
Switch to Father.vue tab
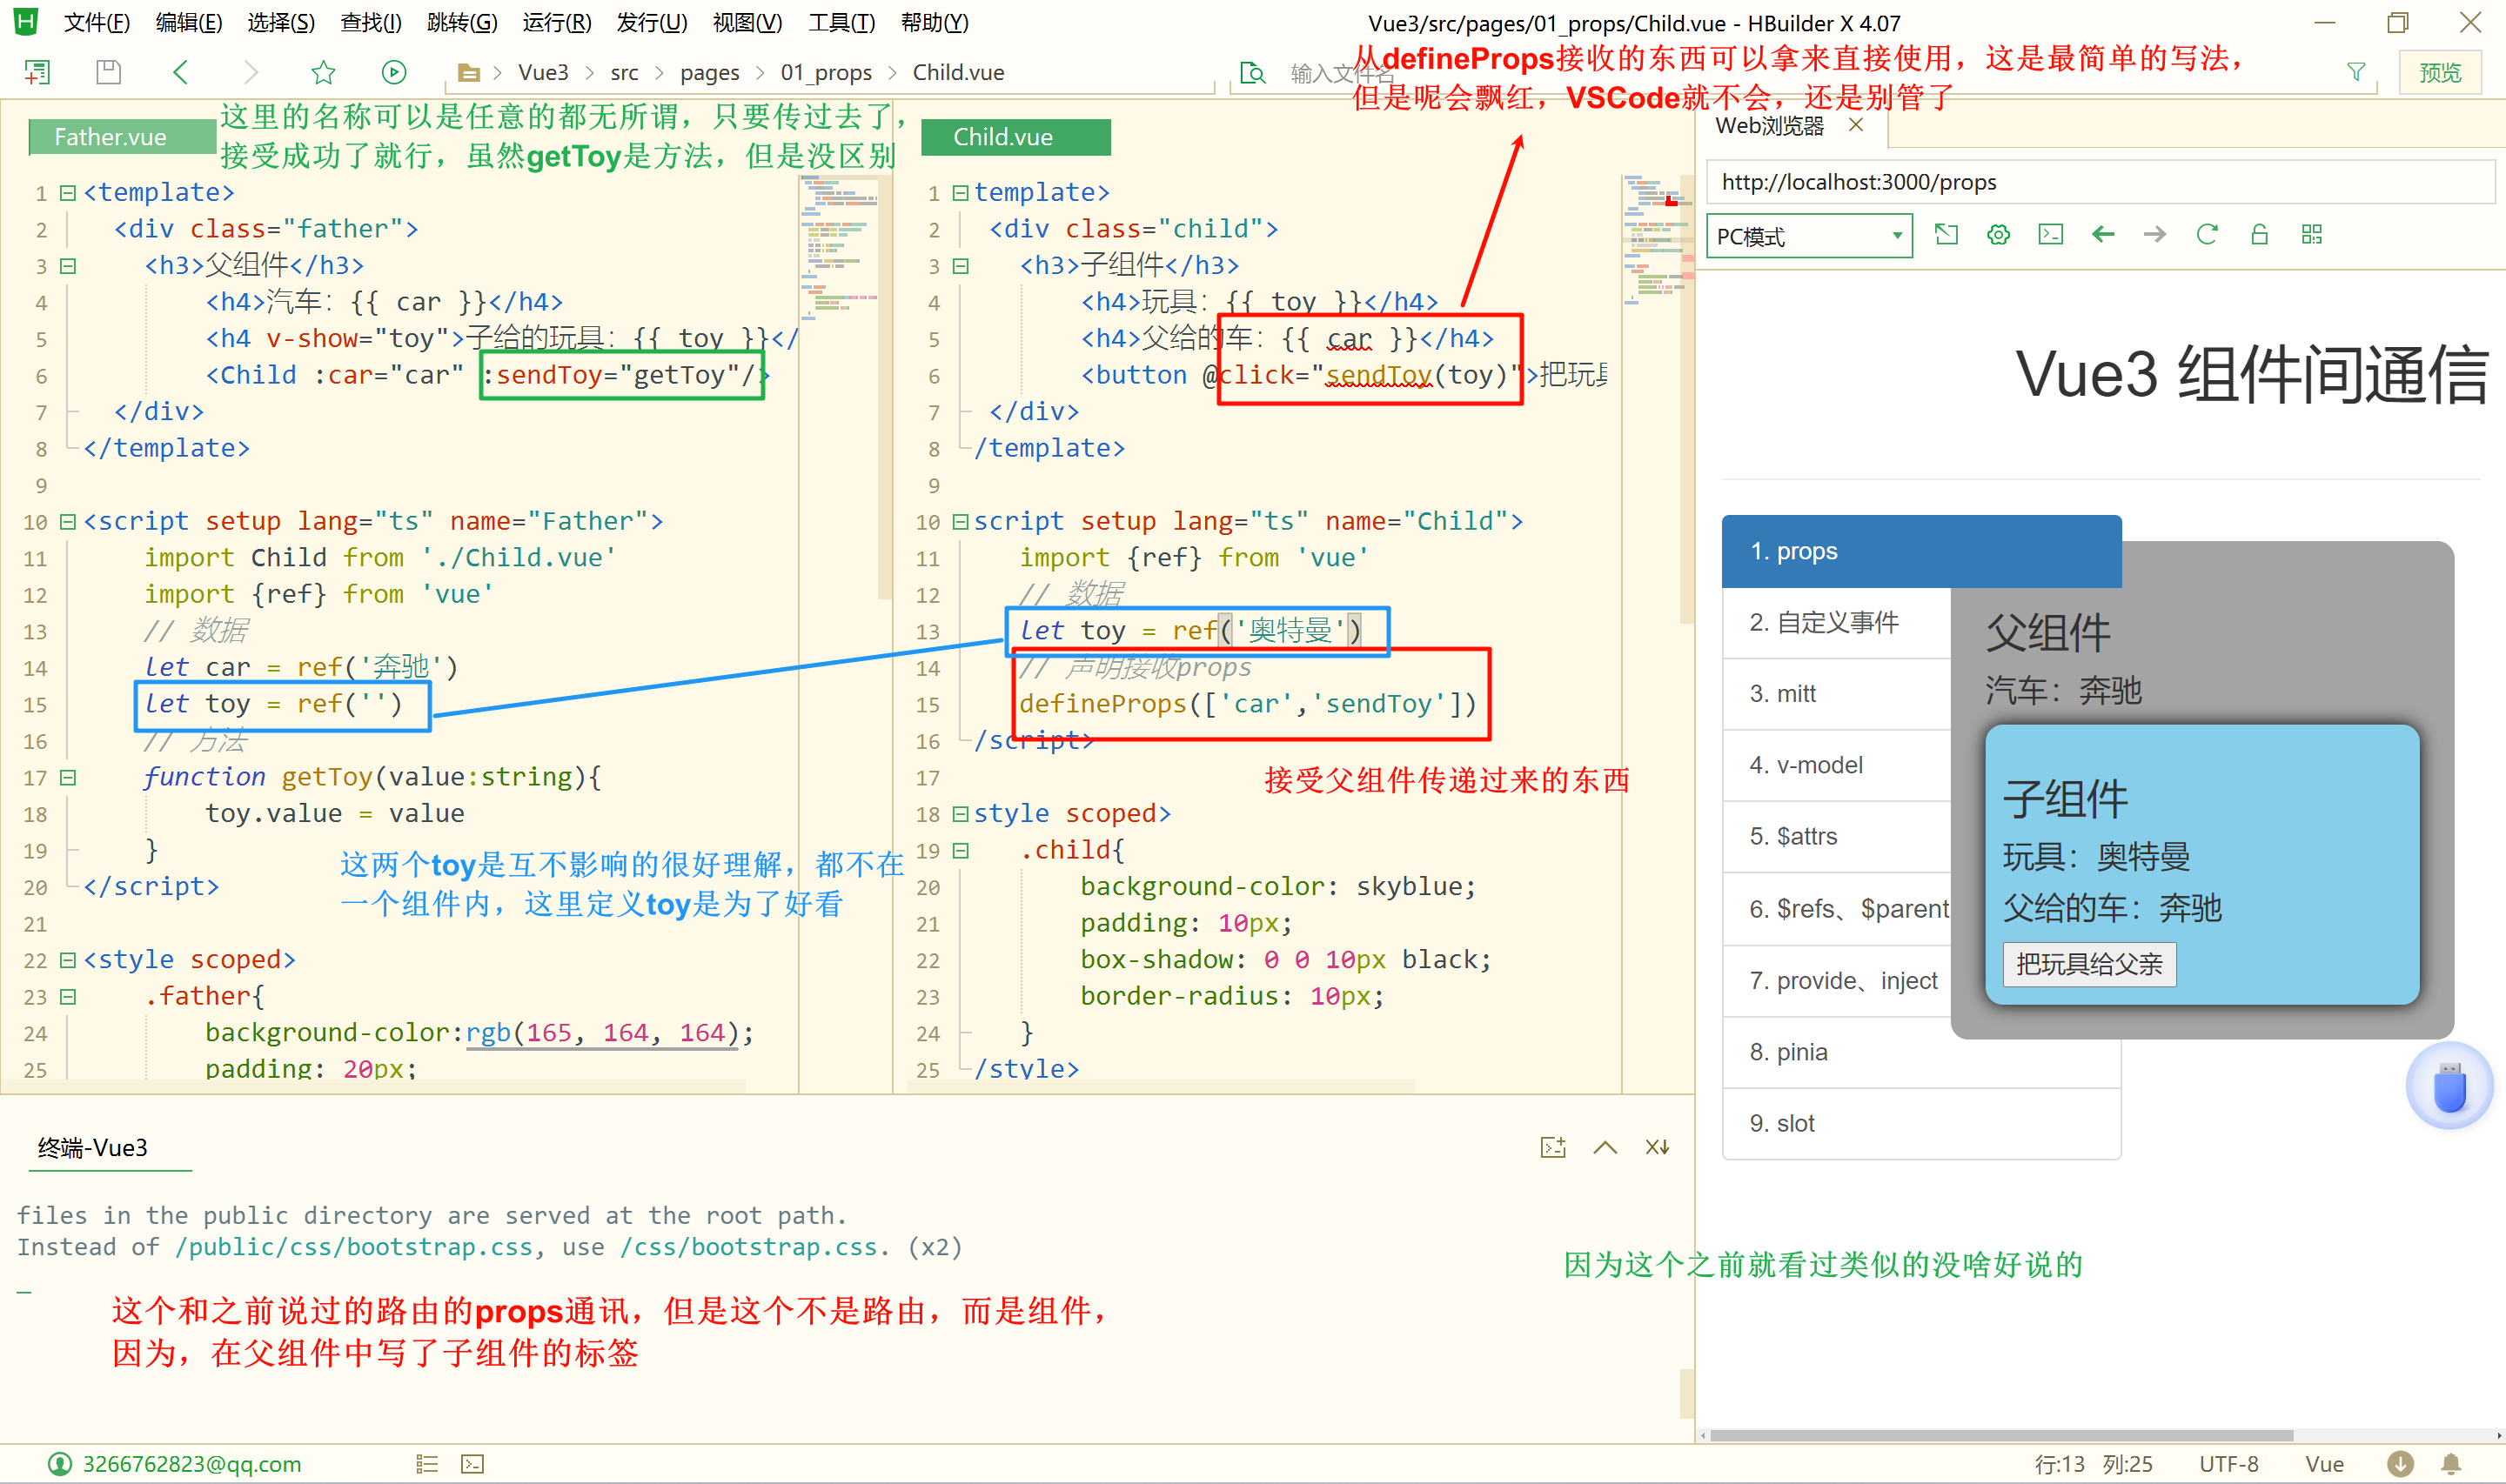click(110, 137)
